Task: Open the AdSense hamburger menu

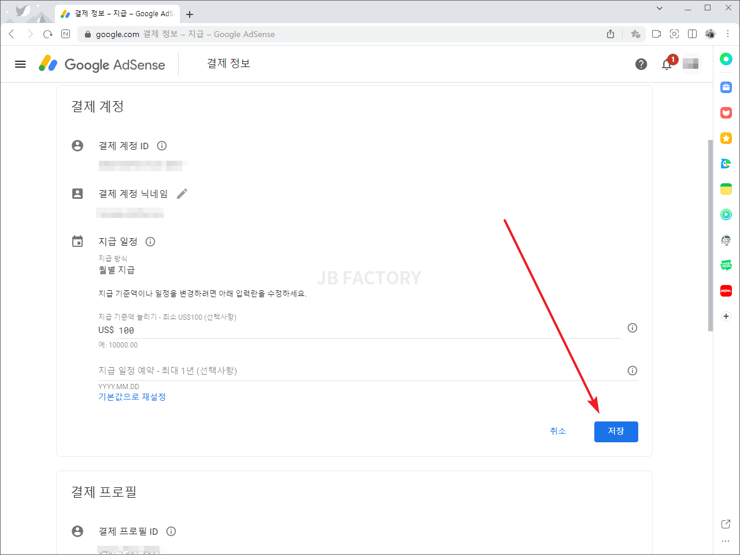Action: click(20, 64)
